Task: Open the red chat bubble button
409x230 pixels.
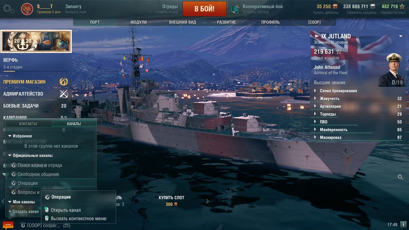Action: [8, 225]
